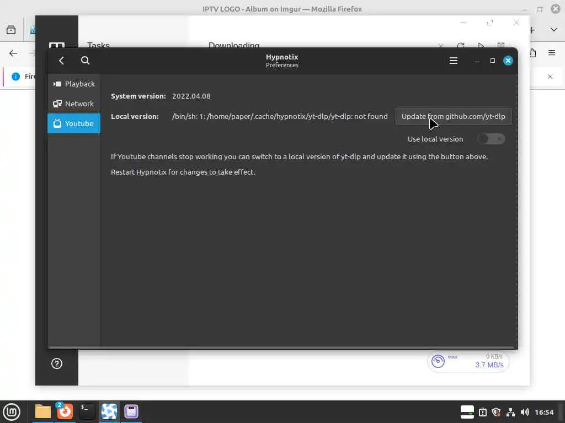This screenshot has height=423, width=565.
Task: Click the speed limiter gauge icon
Action: click(438, 361)
